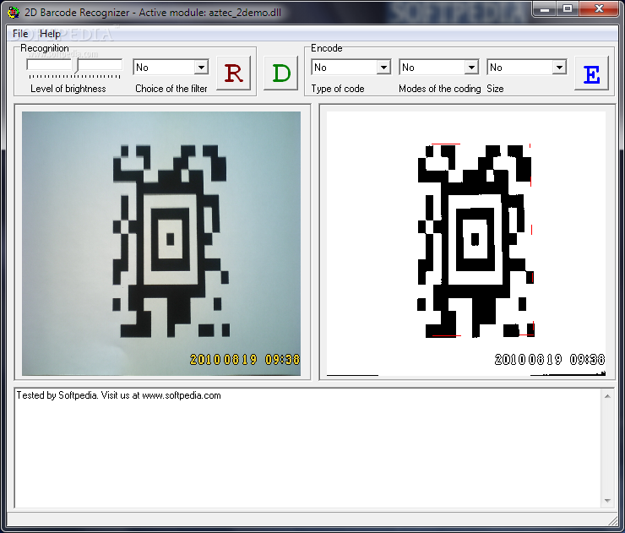Click the 'Size' label under Encode
Image resolution: width=625 pixels, height=533 pixels.
point(495,89)
